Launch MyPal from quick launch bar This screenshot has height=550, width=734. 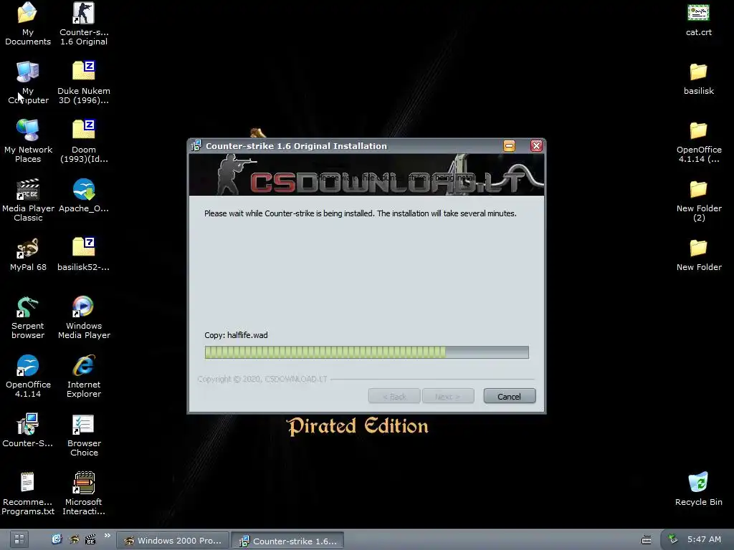tap(74, 539)
